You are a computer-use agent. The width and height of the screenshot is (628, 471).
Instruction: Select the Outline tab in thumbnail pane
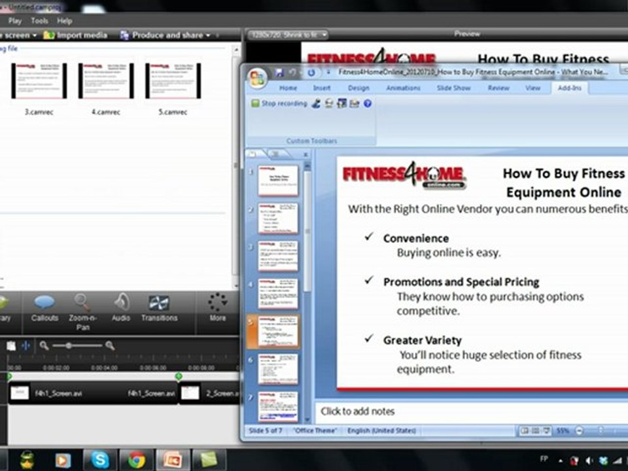pos(276,154)
